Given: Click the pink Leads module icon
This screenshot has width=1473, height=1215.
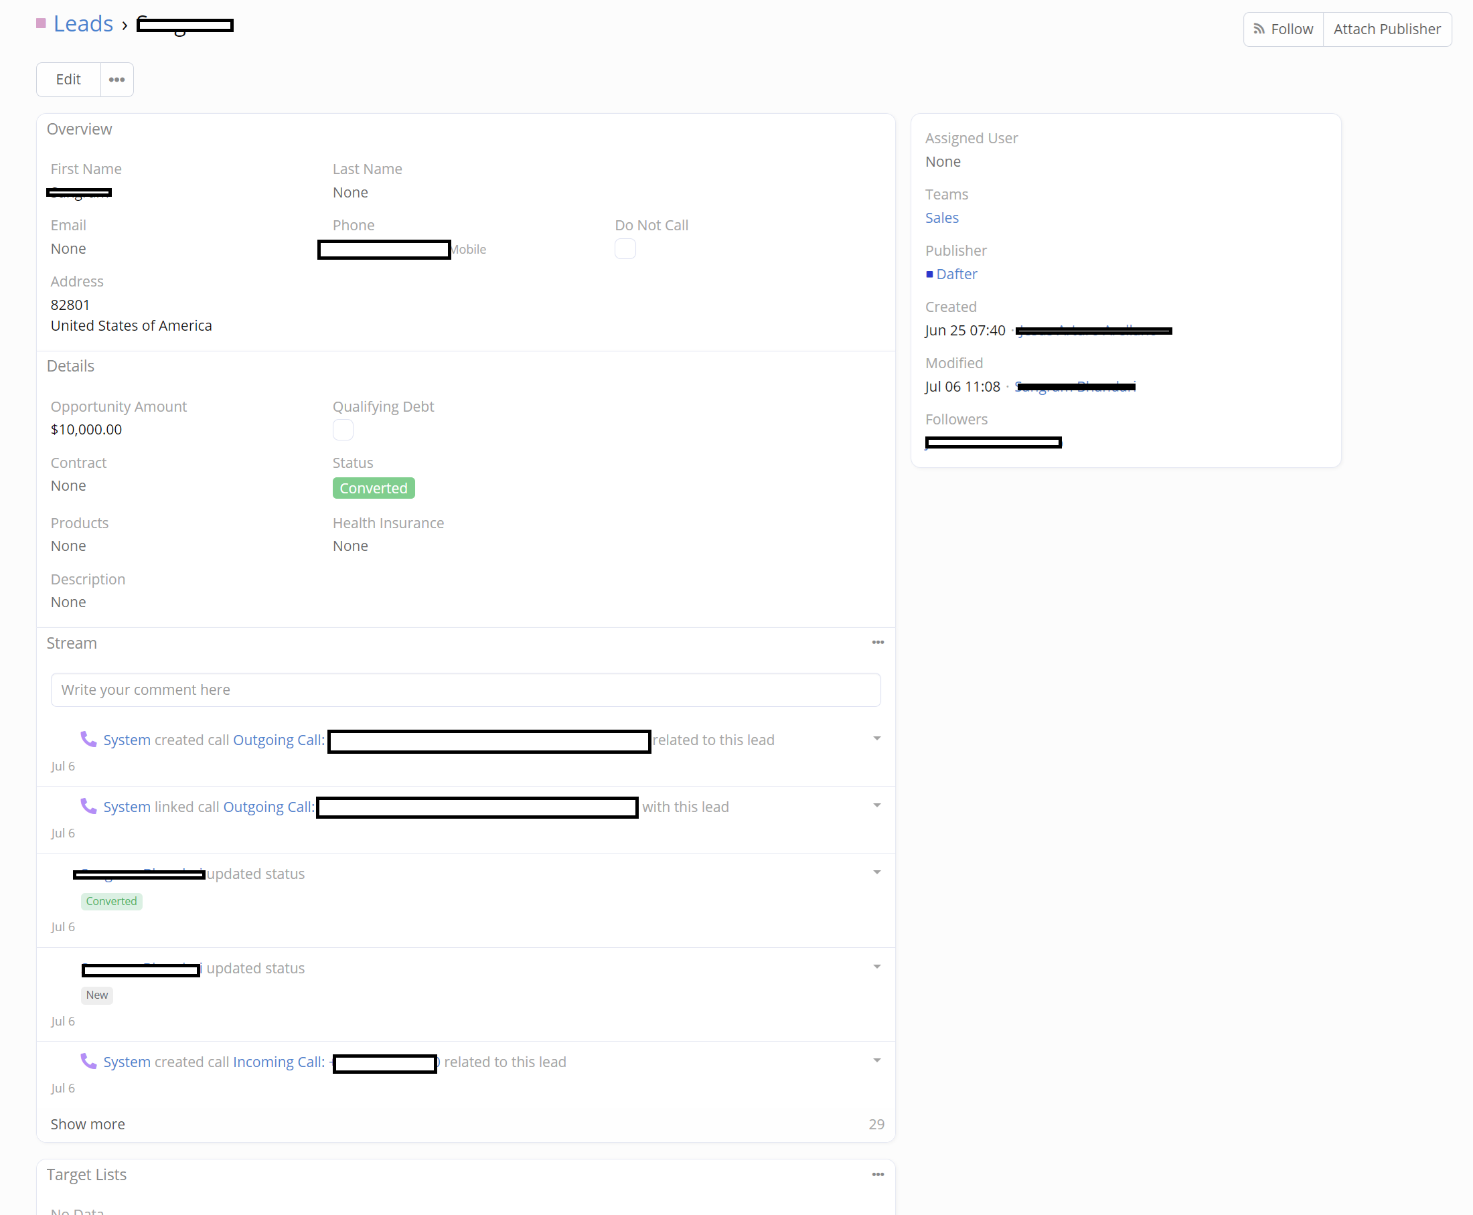Looking at the screenshot, I should click(x=41, y=24).
